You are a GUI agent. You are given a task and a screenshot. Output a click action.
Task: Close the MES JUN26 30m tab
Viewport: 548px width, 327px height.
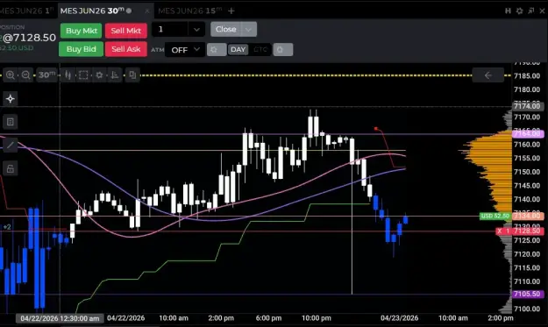tap(147, 11)
